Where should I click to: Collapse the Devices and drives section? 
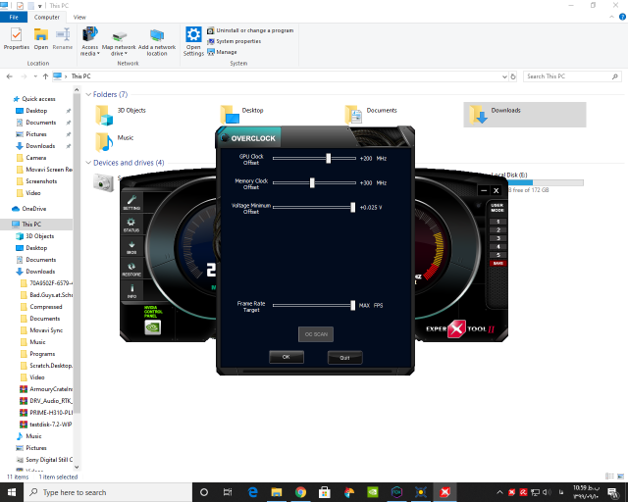tap(88, 163)
